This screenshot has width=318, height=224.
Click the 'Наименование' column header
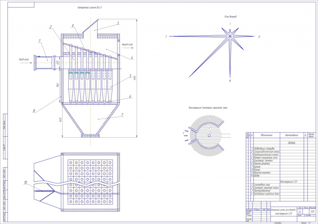291,135
